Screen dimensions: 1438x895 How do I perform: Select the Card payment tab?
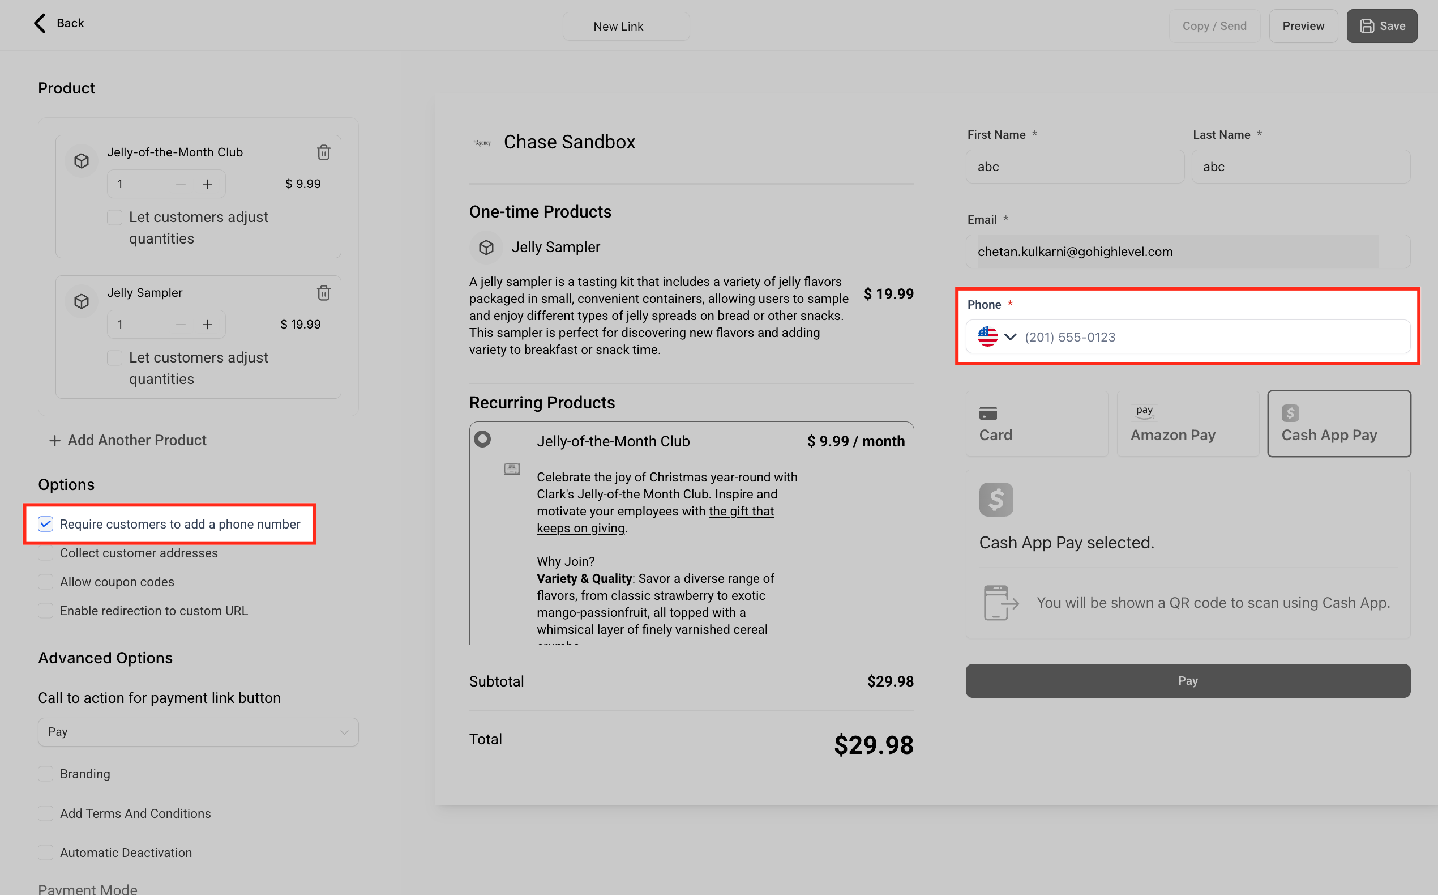[x=1037, y=423]
